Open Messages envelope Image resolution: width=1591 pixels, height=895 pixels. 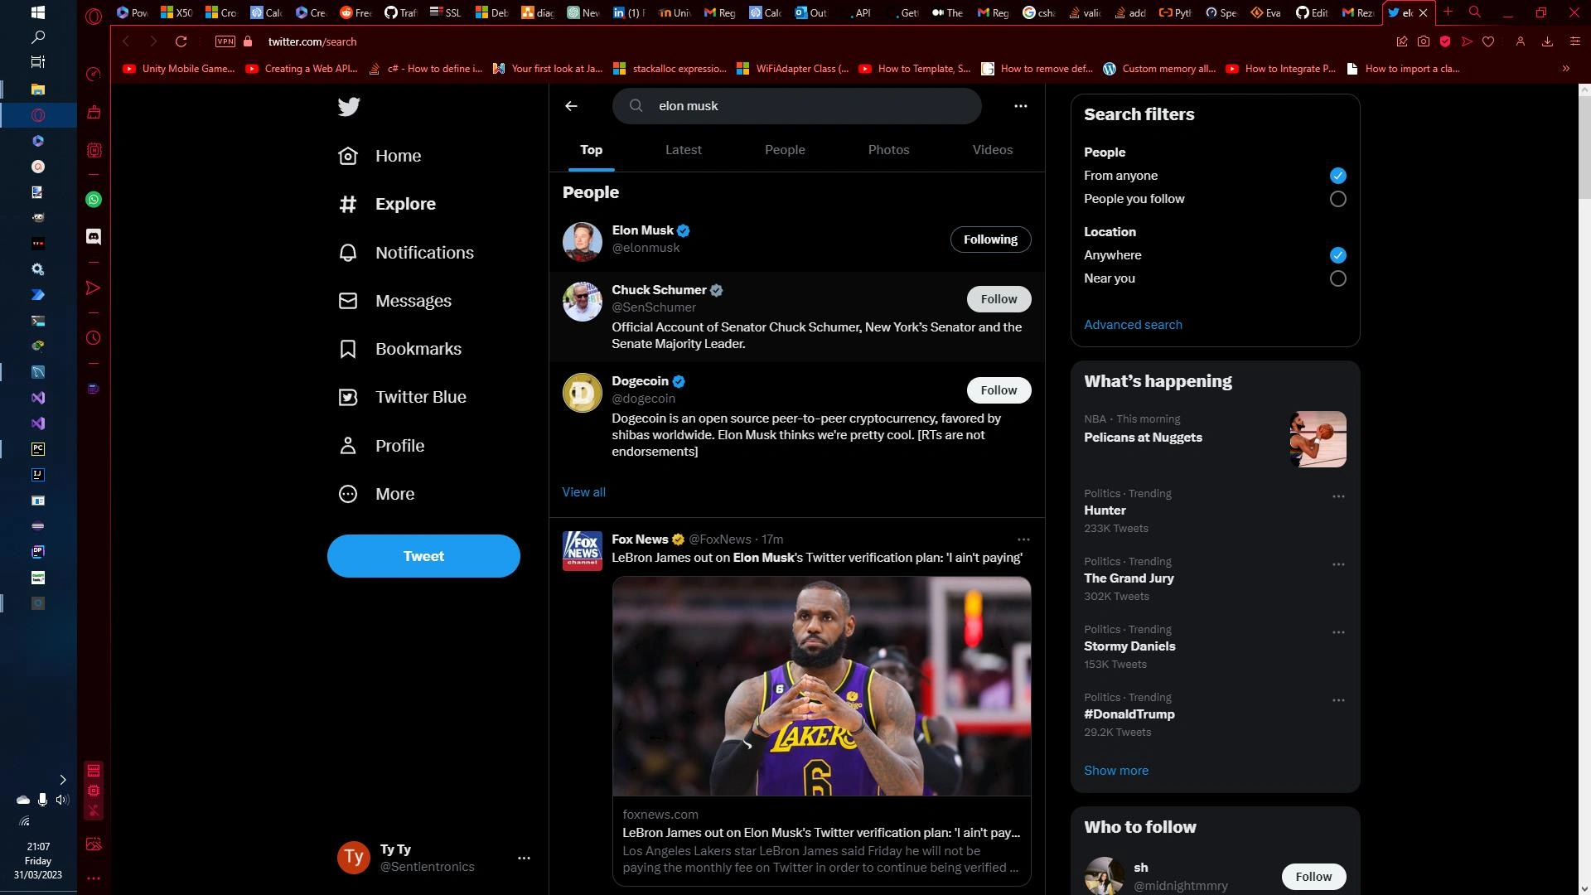pos(395,301)
